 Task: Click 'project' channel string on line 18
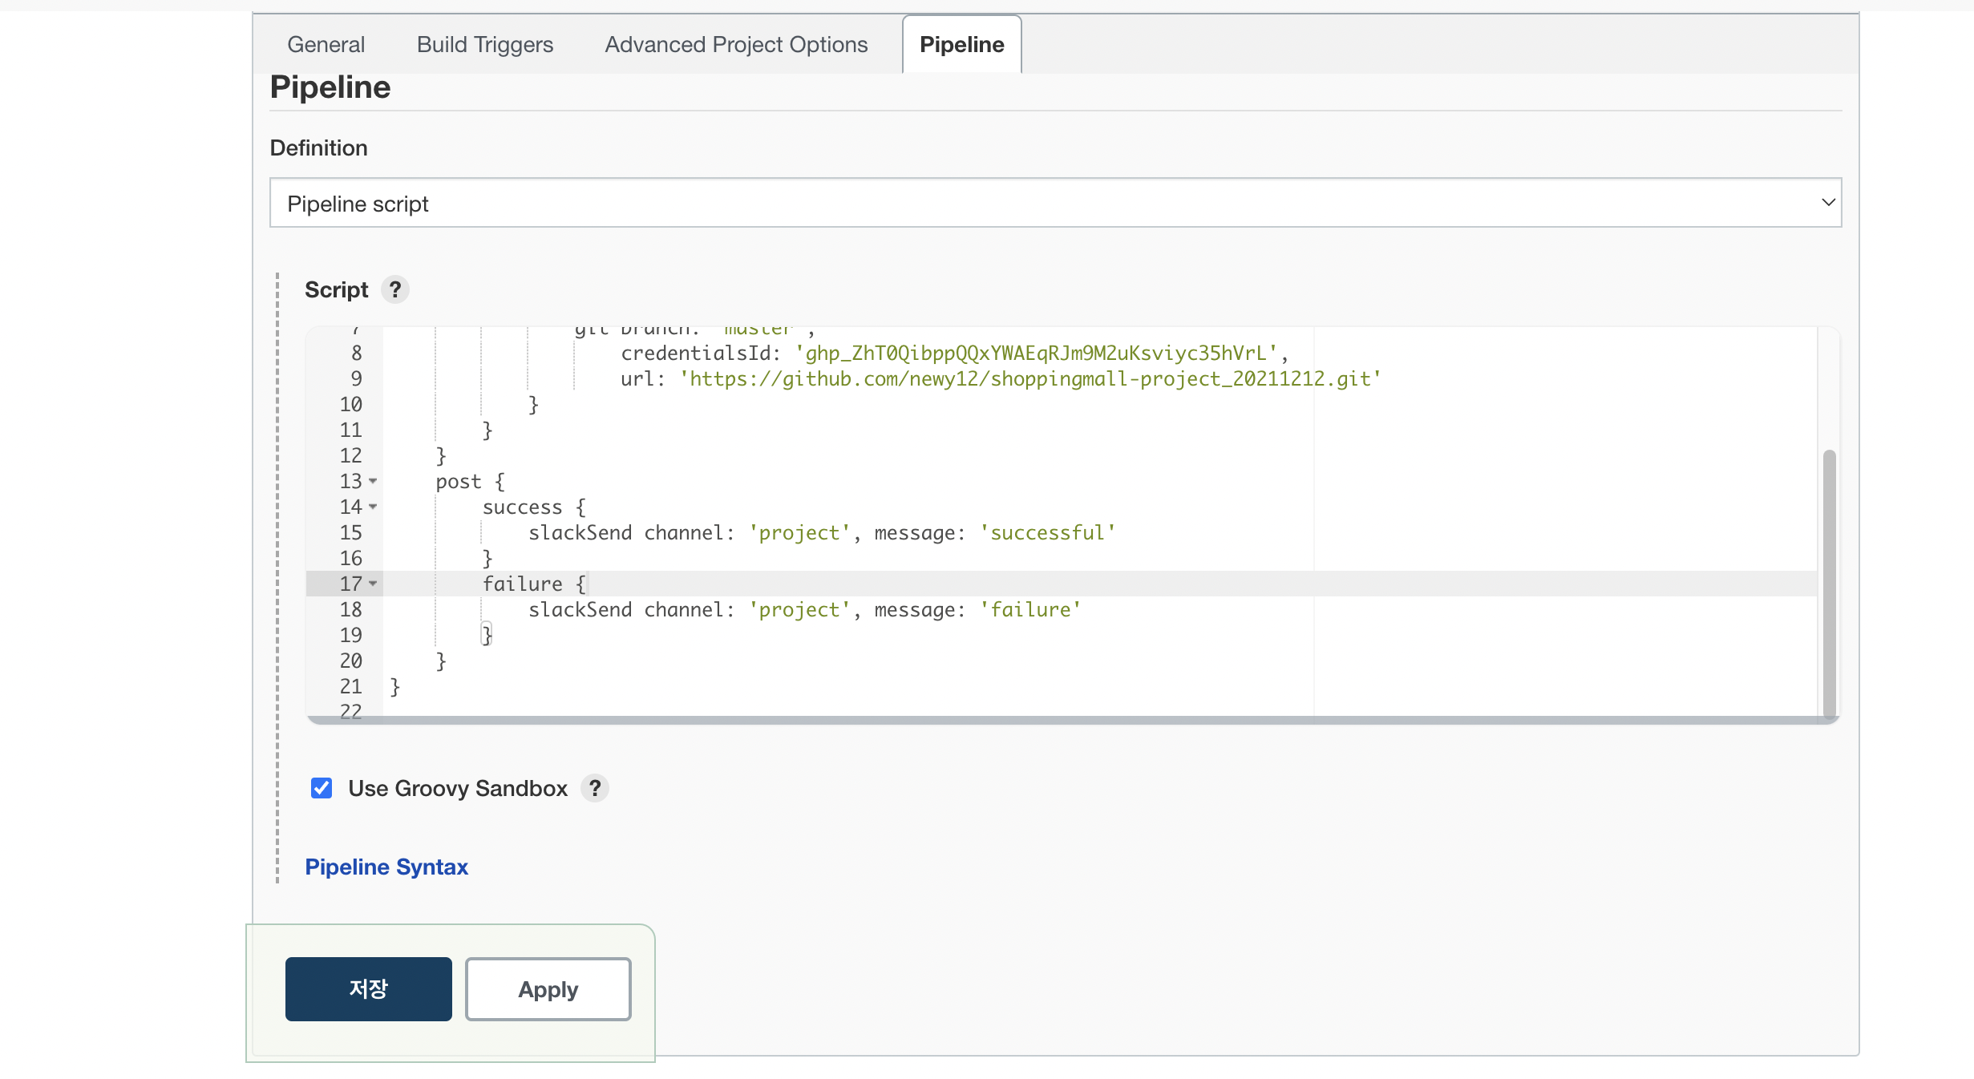[x=799, y=609]
